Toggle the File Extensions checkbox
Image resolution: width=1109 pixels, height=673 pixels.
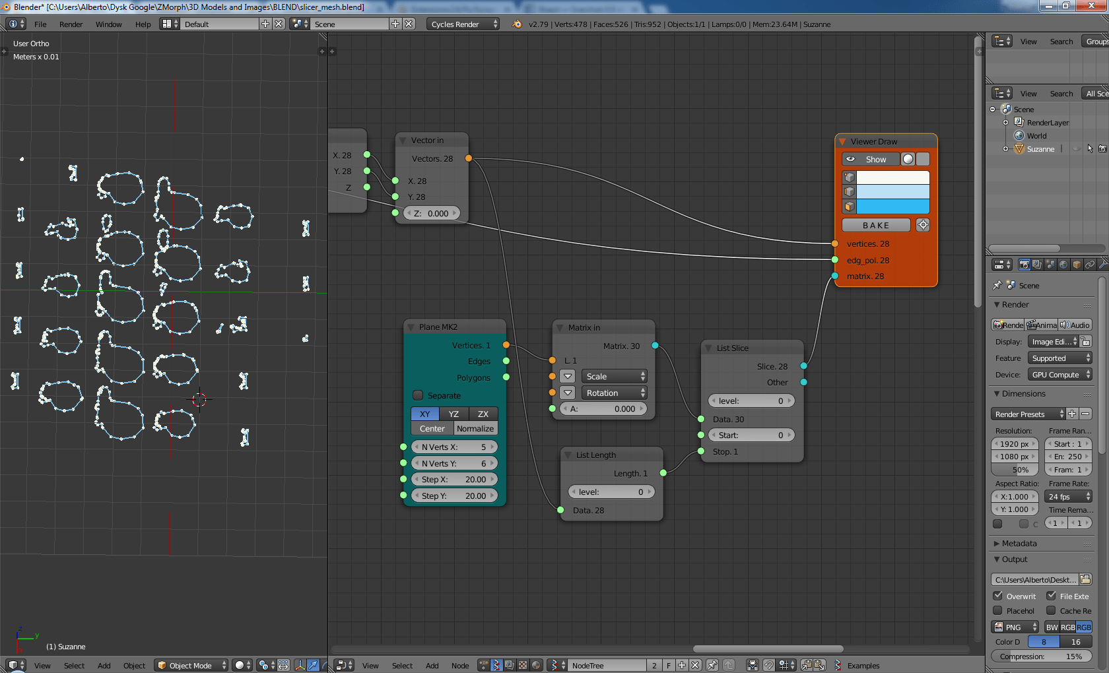(x=1052, y=596)
